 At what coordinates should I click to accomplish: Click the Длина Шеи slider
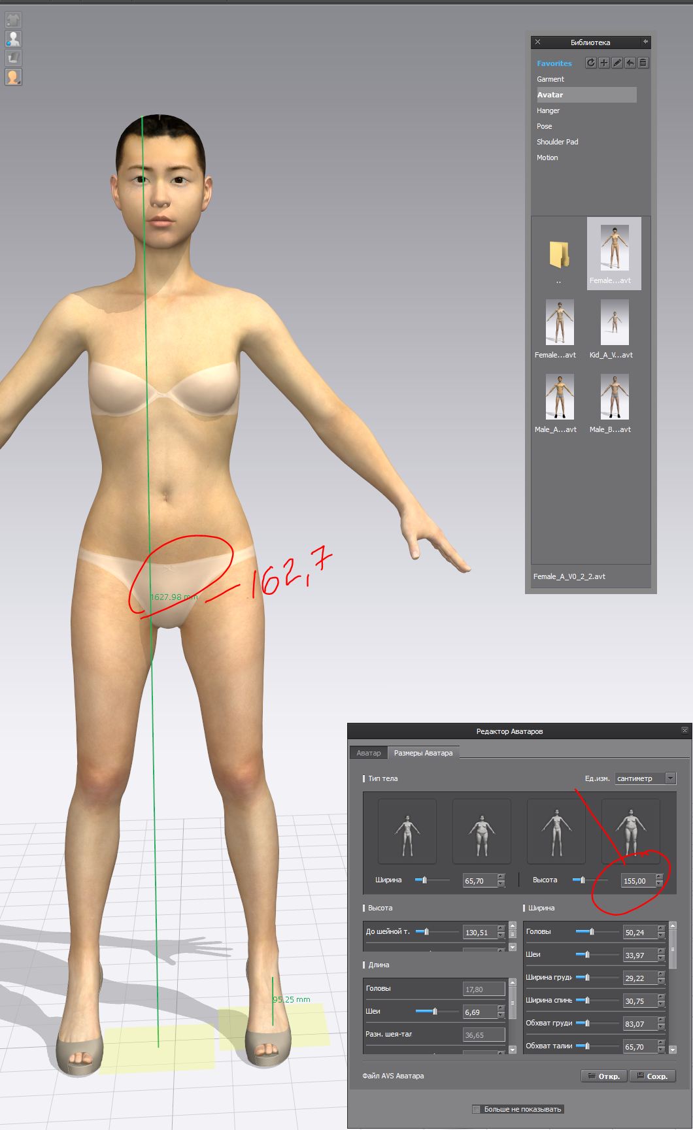(437, 1012)
